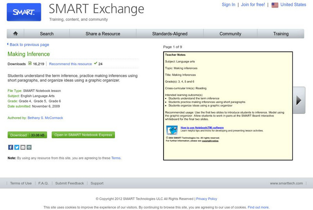Image resolution: width=313 pixels, height=210 pixels.
Task: Click the Notebook software icon in preview
Action: pos(172,130)
